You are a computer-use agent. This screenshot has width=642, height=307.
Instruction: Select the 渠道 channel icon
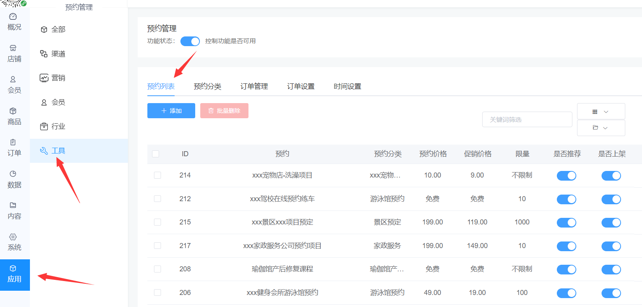44,53
